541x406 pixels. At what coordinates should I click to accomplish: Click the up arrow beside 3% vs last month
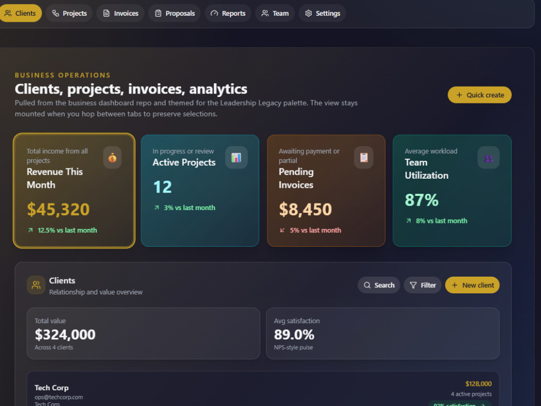click(157, 207)
